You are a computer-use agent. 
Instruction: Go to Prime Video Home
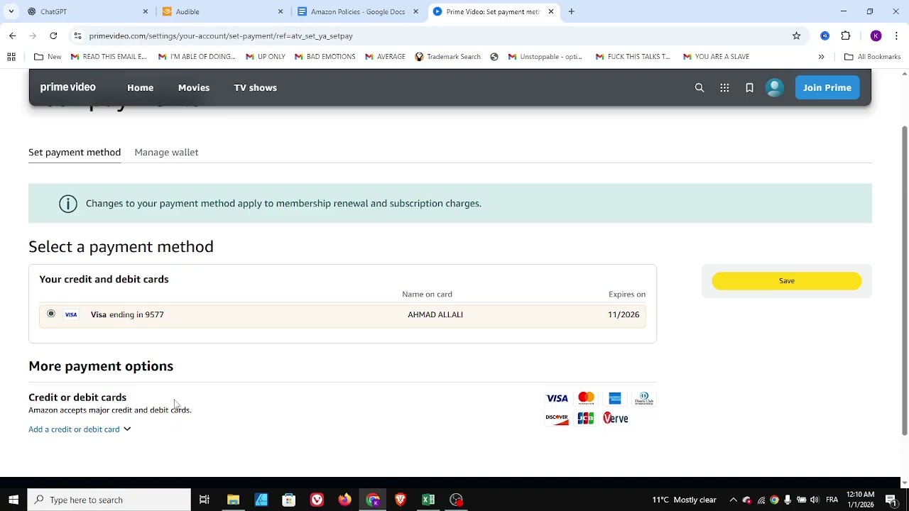140,88
